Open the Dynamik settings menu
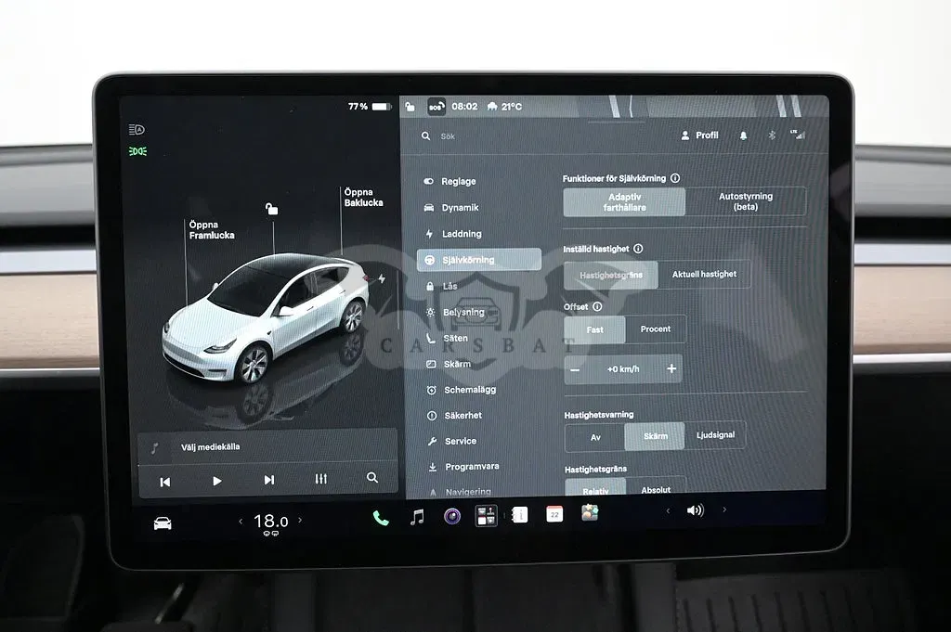 451,207
